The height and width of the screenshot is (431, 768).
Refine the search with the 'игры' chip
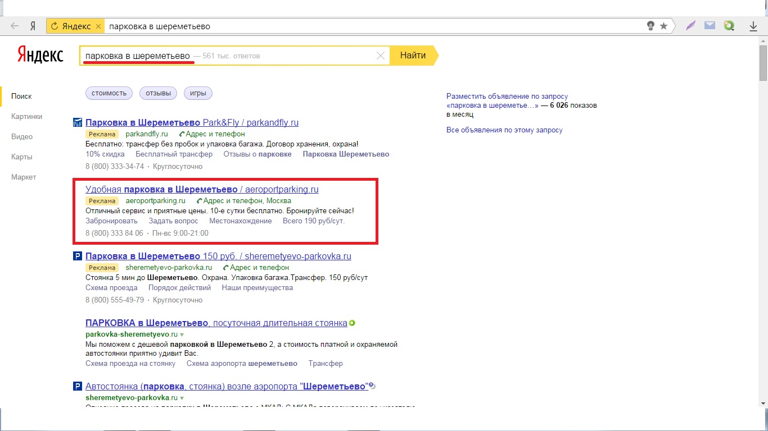198,93
